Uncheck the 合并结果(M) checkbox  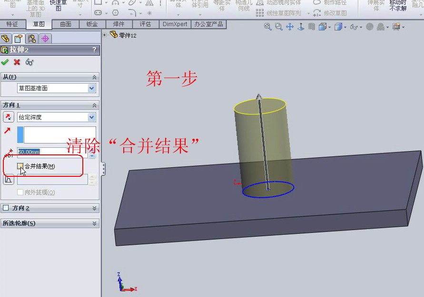(20, 166)
